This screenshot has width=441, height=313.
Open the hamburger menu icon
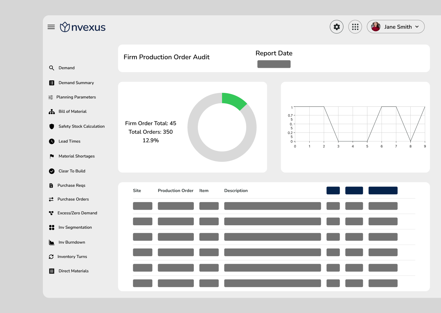(51, 27)
